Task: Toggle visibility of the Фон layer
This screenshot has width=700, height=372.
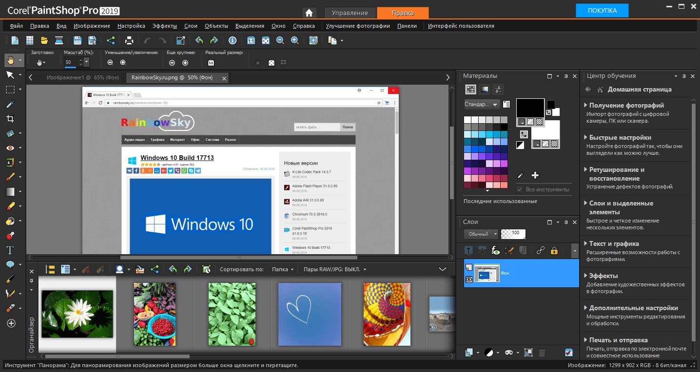Action: pyautogui.click(x=469, y=279)
